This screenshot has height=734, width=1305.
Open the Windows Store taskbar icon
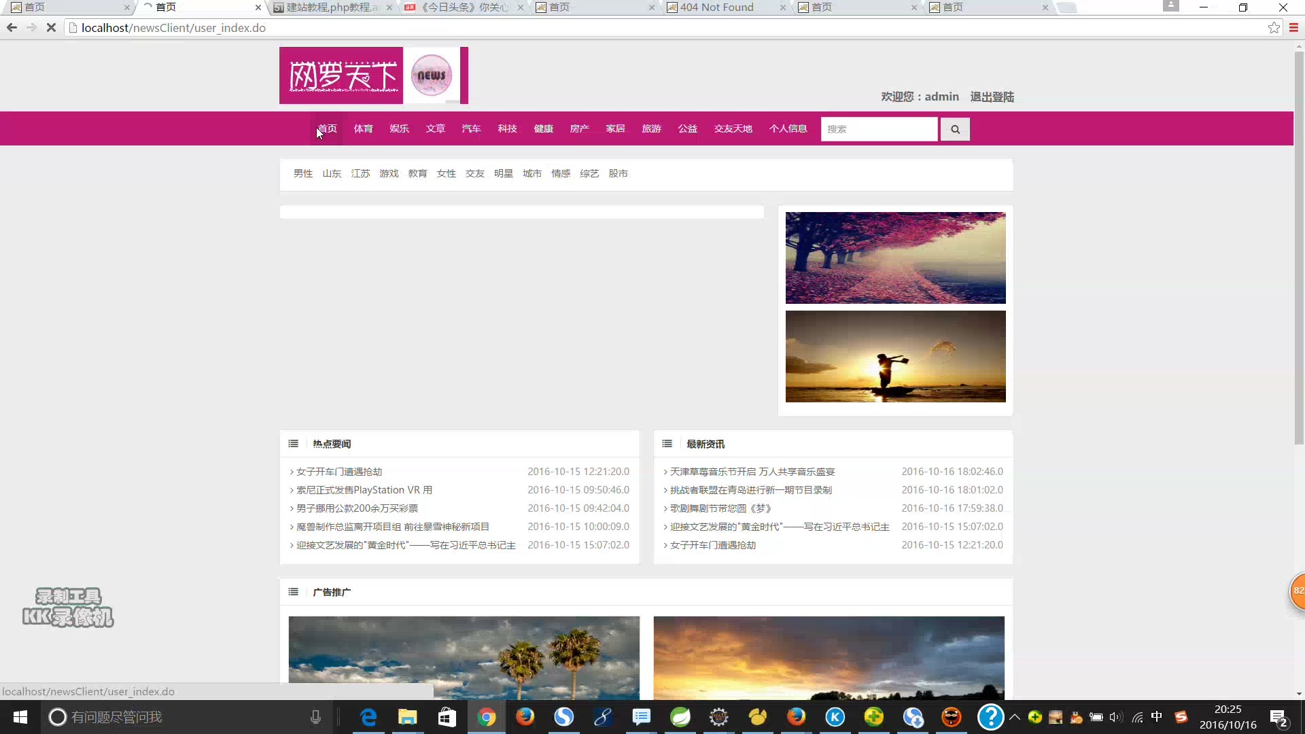tap(447, 717)
